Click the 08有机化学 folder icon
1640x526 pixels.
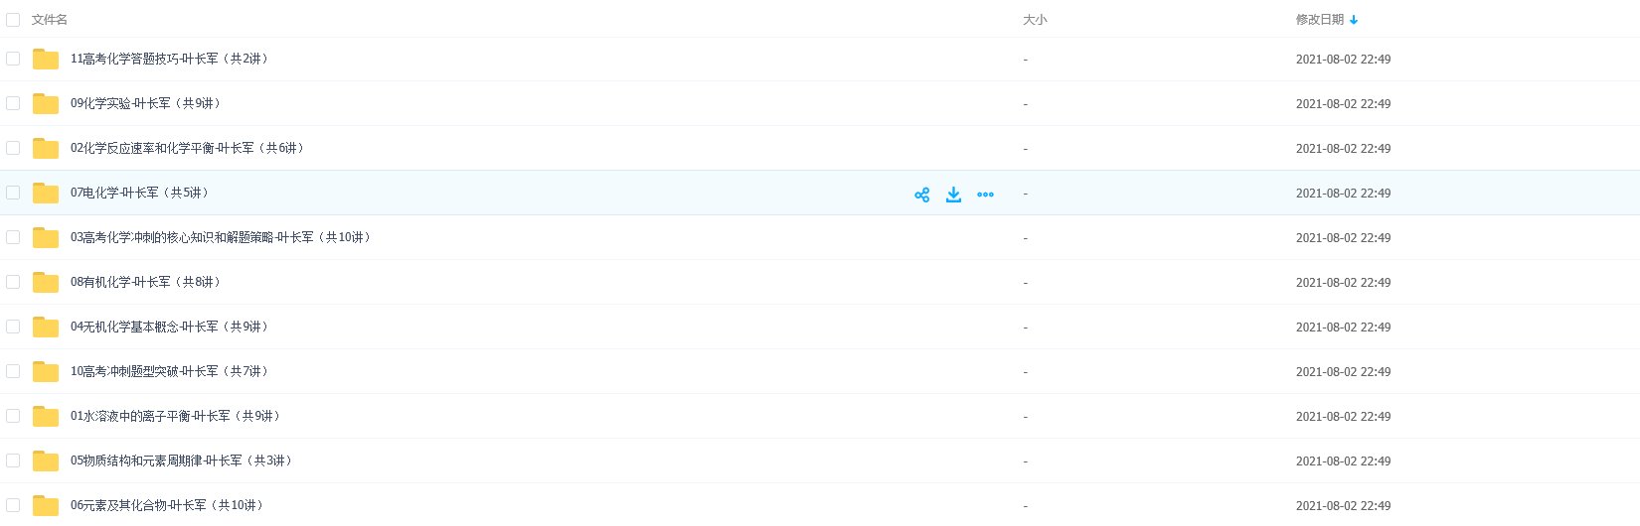pos(46,282)
